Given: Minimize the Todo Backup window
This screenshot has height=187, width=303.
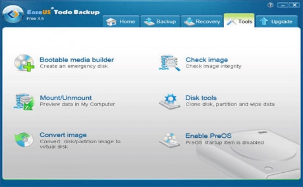Looking at the screenshot, I should [x=283, y=5].
